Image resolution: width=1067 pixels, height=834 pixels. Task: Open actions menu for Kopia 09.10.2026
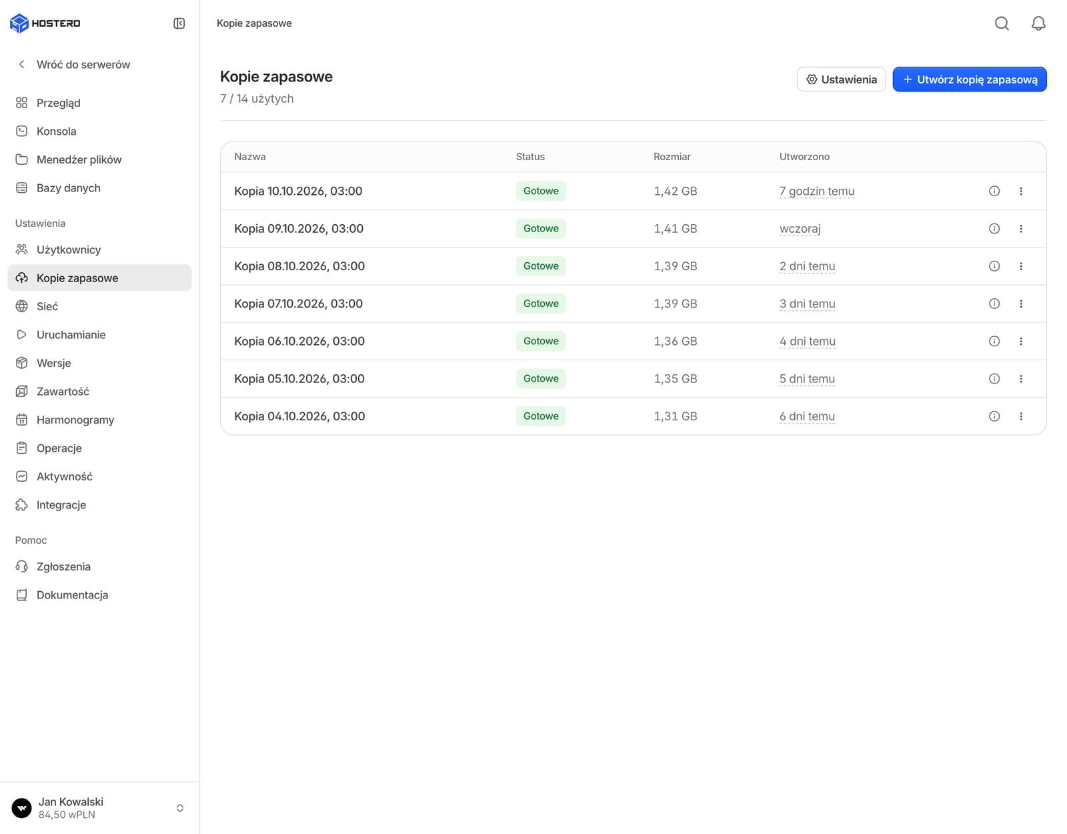click(1021, 228)
